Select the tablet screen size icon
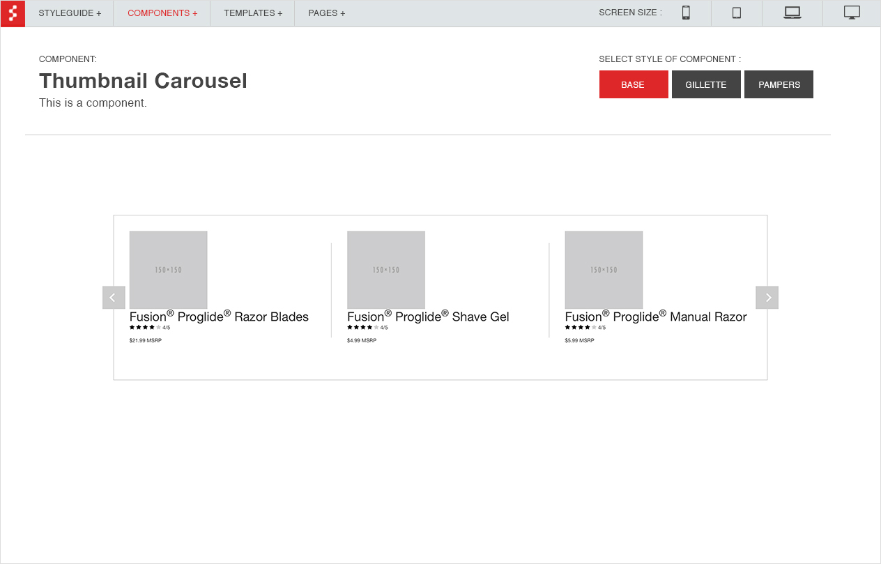The height and width of the screenshot is (564, 881). [736, 13]
